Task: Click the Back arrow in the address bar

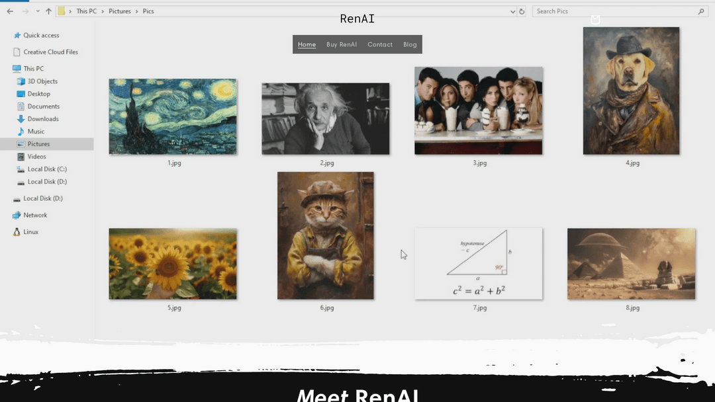Action: coord(10,11)
